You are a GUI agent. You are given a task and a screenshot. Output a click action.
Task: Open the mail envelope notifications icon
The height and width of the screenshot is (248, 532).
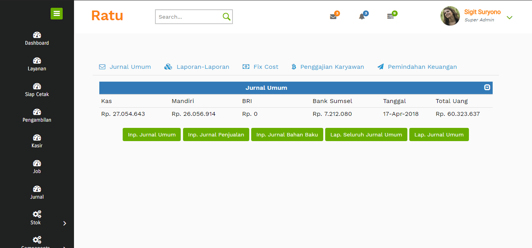(x=333, y=17)
